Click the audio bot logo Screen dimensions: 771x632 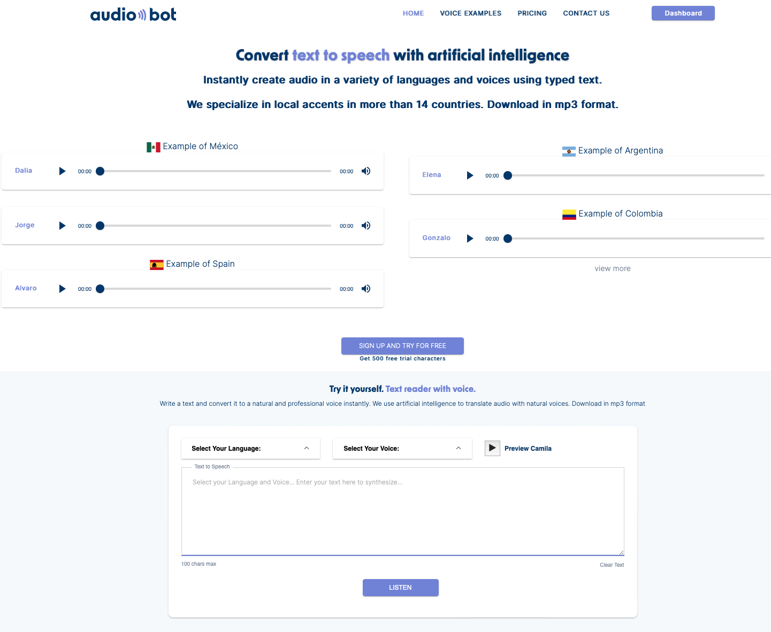[x=133, y=14]
